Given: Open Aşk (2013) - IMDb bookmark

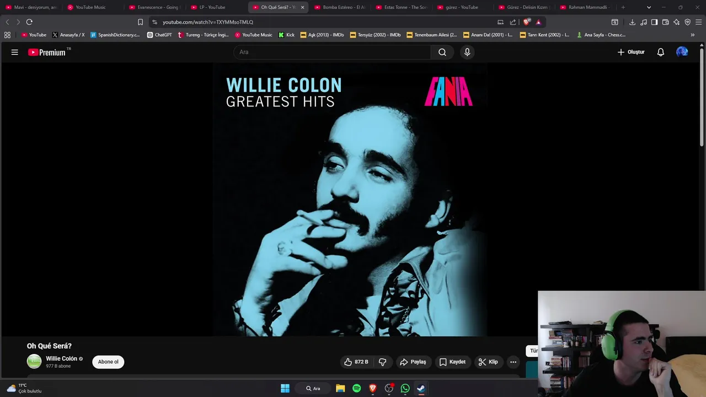Looking at the screenshot, I should tap(322, 35).
